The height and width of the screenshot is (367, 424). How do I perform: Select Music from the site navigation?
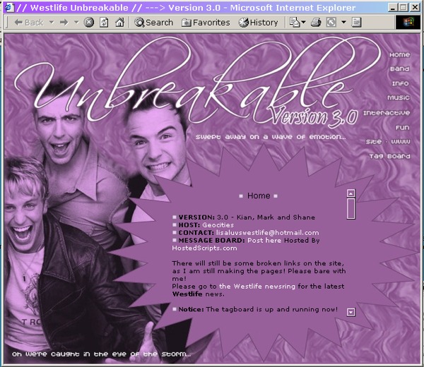(x=399, y=98)
